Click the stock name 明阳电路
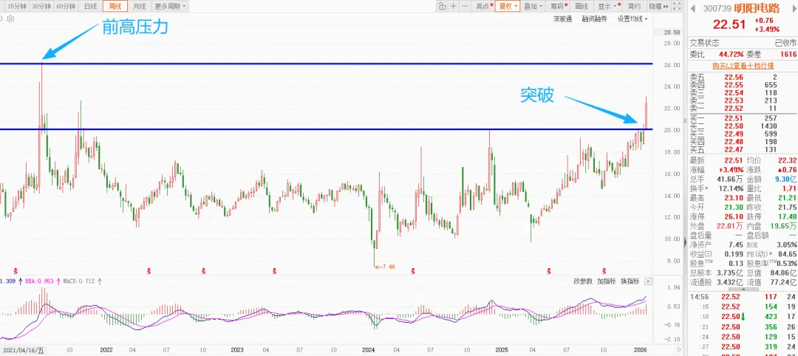The width and height of the screenshot is (798, 356). click(x=757, y=8)
